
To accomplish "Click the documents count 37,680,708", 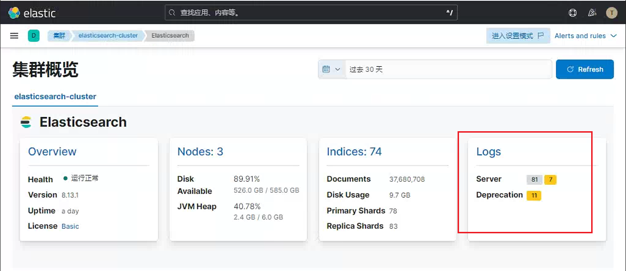I will pos(407,179).
